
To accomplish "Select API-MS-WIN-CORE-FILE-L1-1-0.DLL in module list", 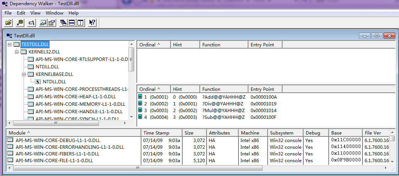I will click(54, 160).
